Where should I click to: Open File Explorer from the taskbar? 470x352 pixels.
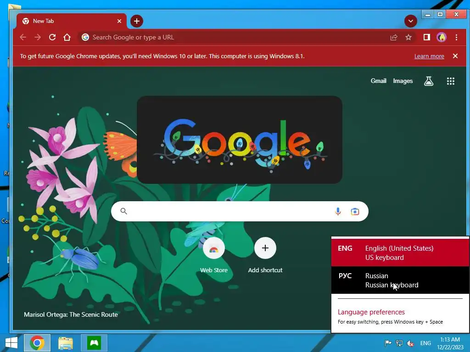coord(65,343)
